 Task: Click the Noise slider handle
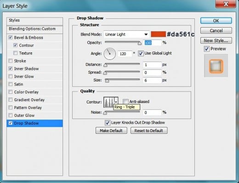click(x=105, y=113)
